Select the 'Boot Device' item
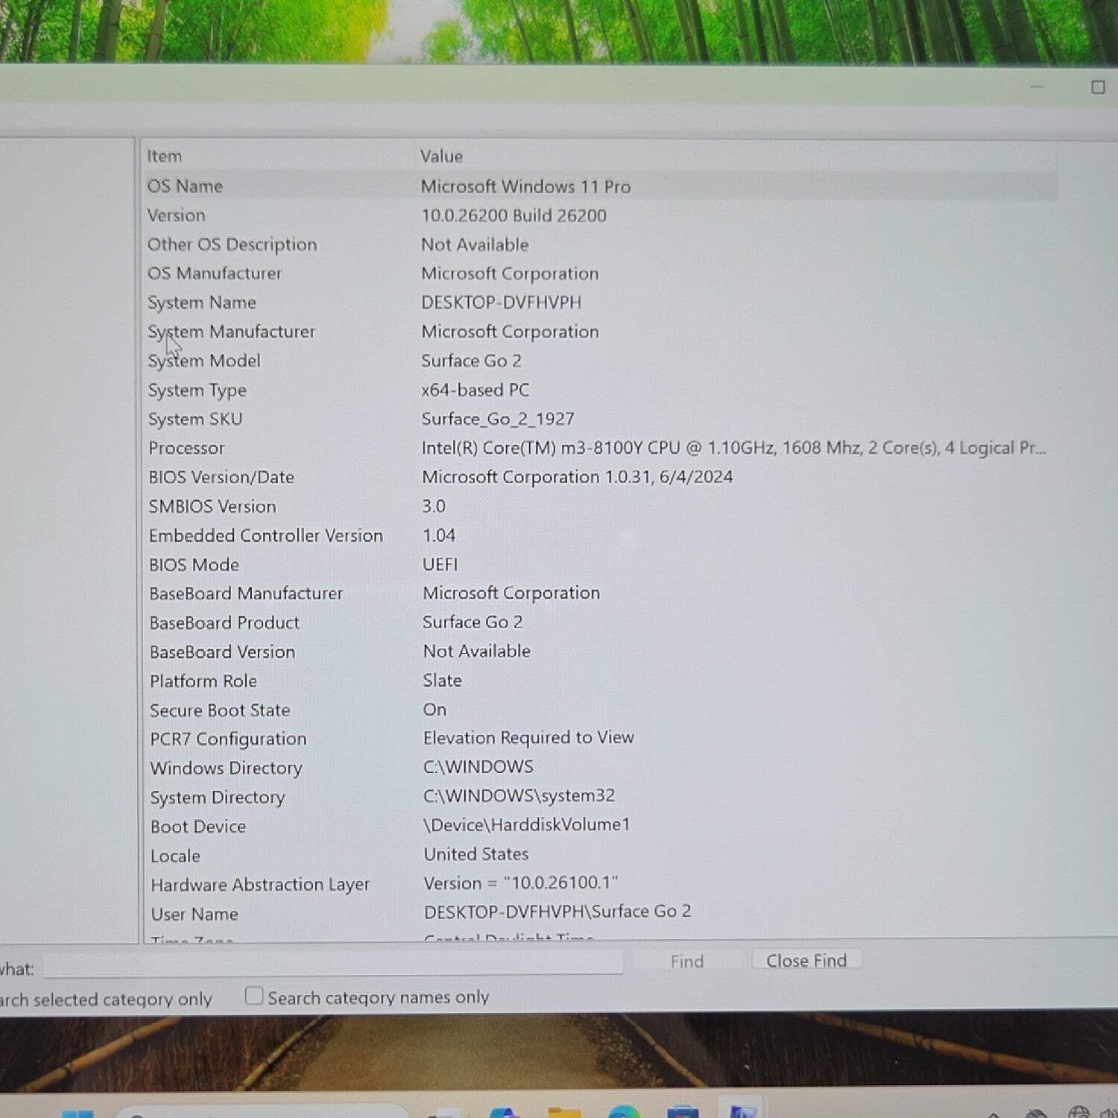Viewport: 1118px width, 1118px height. (x=198, y=827)
